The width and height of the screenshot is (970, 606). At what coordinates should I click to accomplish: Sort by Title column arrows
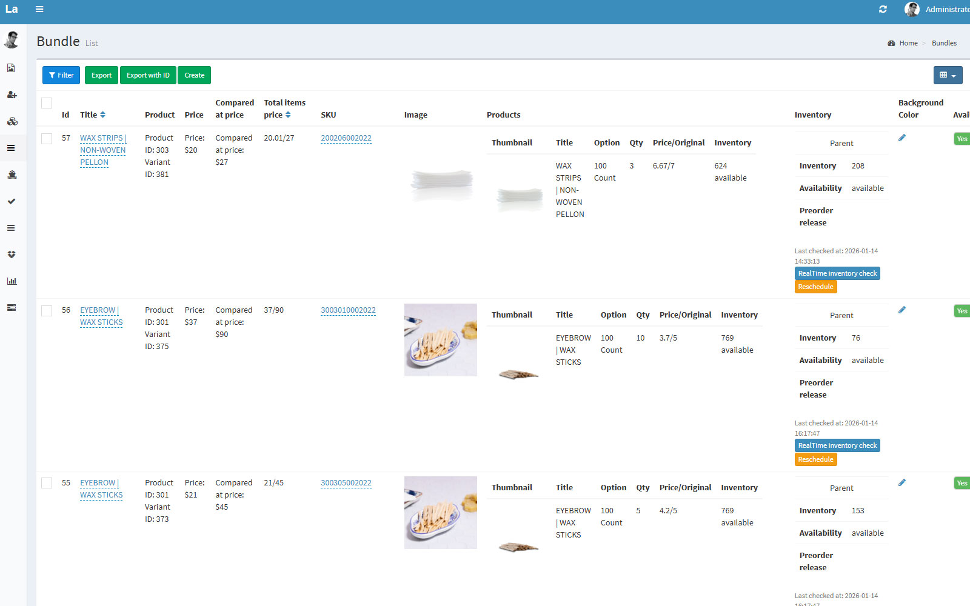[x=103, y=115]
